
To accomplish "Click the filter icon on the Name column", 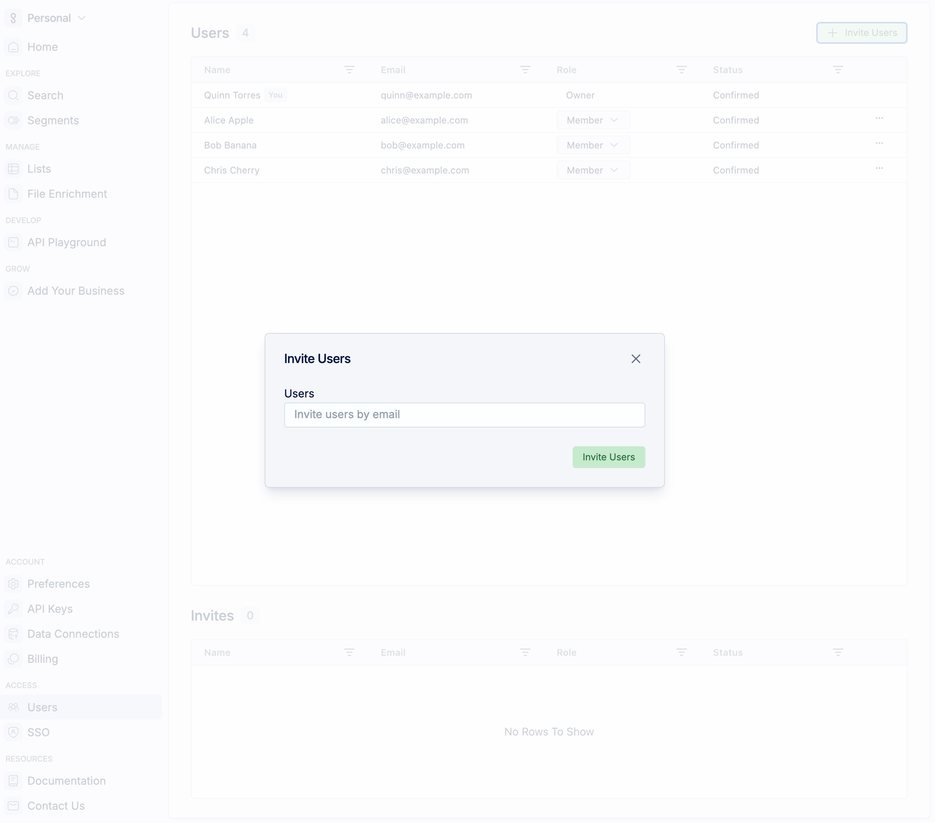I will pos(349,70).
